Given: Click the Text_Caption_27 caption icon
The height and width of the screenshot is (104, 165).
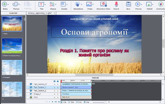Looking at the screenshot, I should pyautogui.click(x=31, y=84).
